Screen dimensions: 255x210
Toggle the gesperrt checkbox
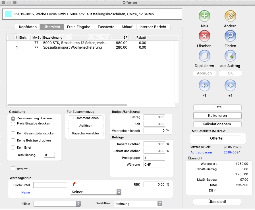(13, 168)
